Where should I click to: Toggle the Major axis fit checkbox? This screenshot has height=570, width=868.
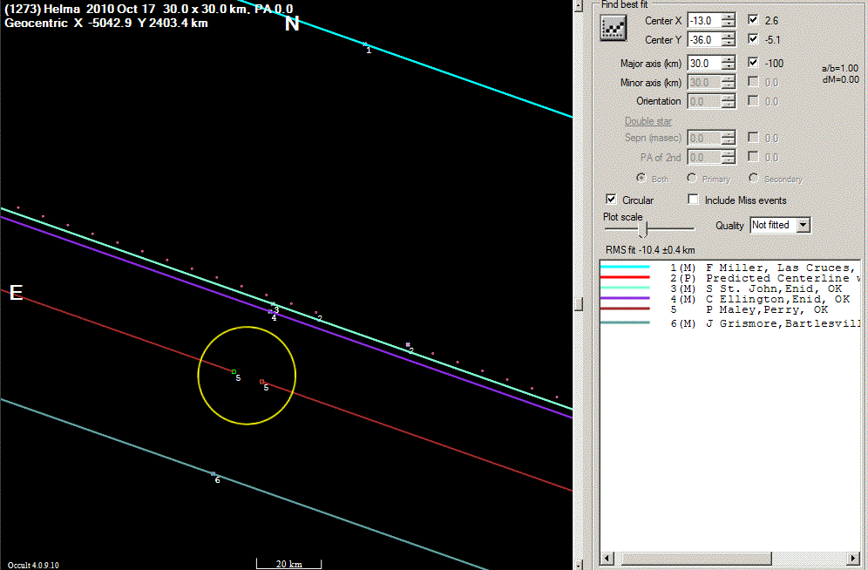[x=754, y=63]
